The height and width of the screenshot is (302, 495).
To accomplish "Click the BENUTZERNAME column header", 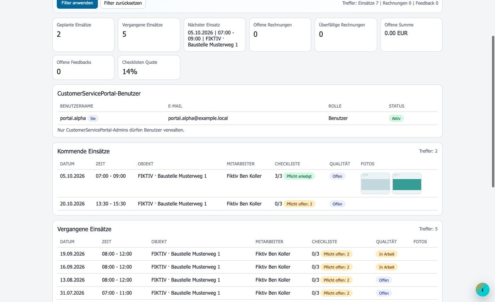I will point(77,106).
